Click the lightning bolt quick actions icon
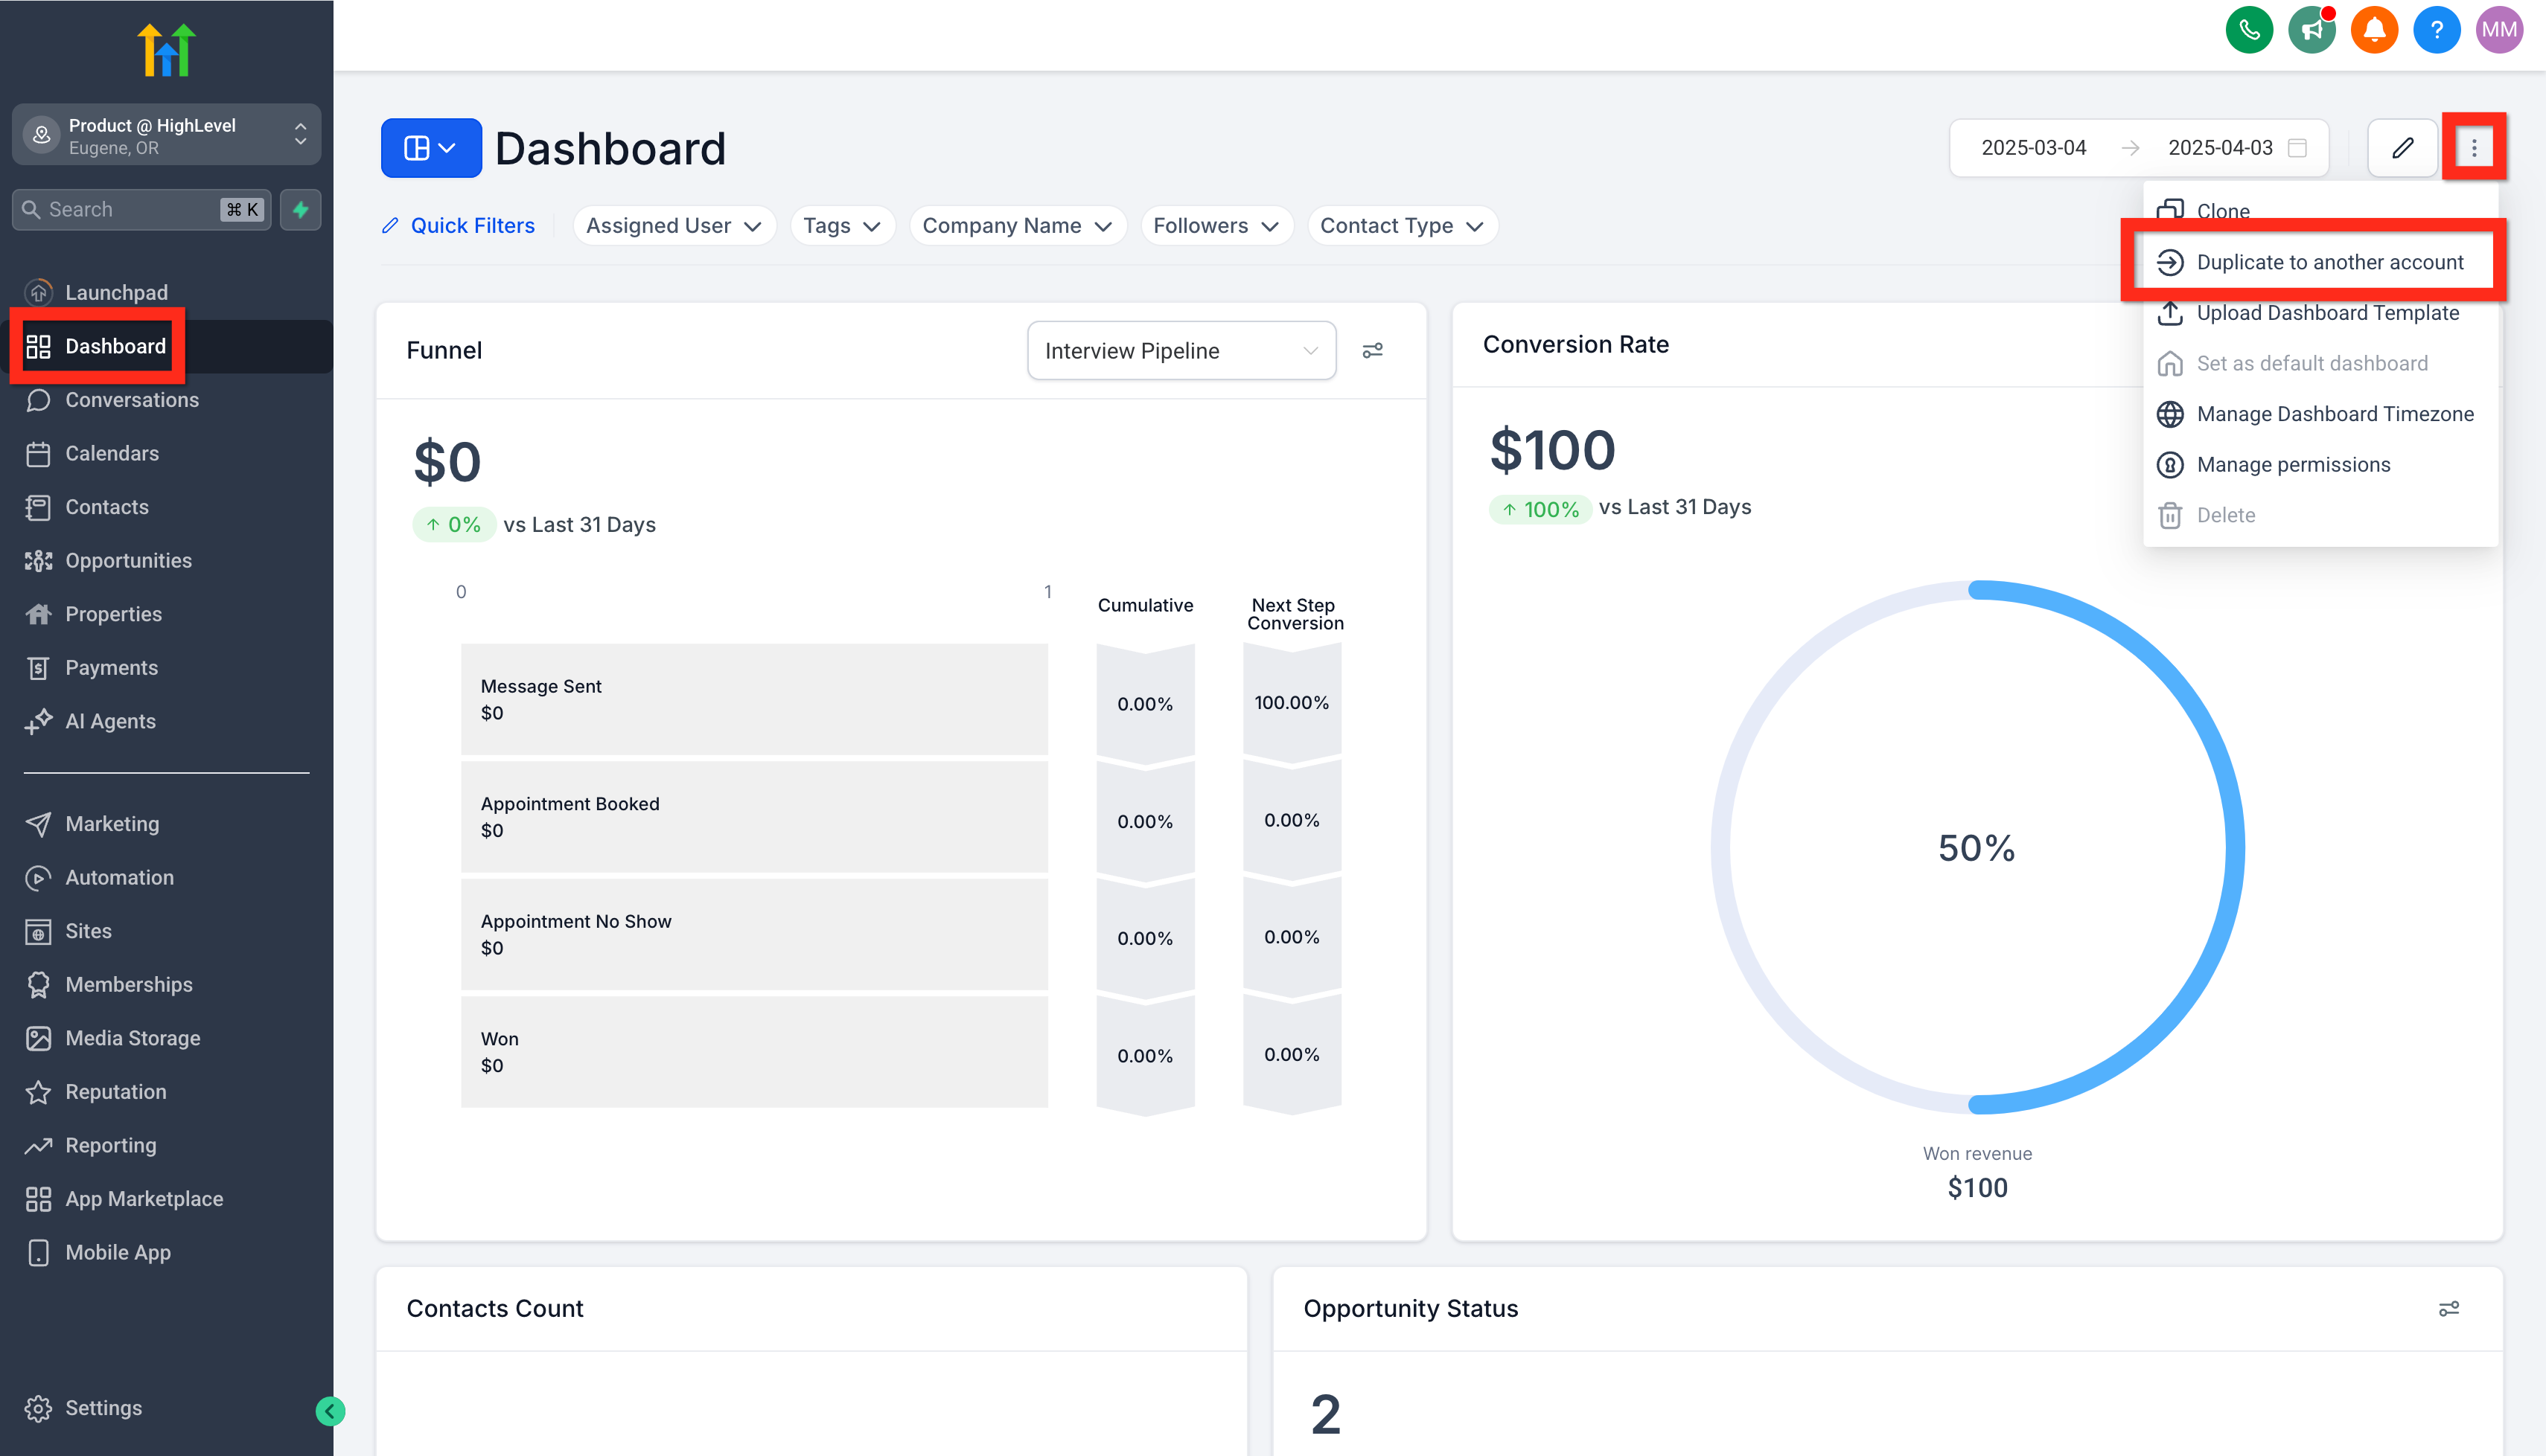The image size is (2546, 1456). (300, 209)
